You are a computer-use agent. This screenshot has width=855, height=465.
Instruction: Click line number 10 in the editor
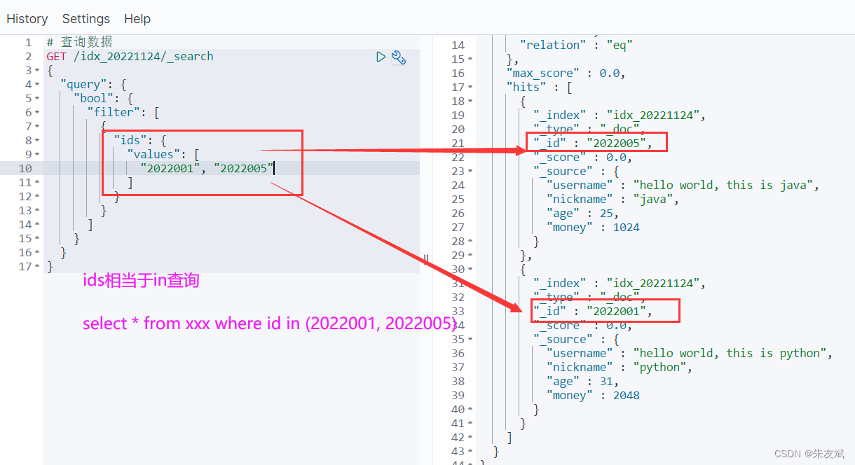pyautogui.click(x=25, y=168)
